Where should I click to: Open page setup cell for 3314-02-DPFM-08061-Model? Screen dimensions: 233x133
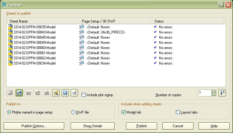tap(98, 53)
